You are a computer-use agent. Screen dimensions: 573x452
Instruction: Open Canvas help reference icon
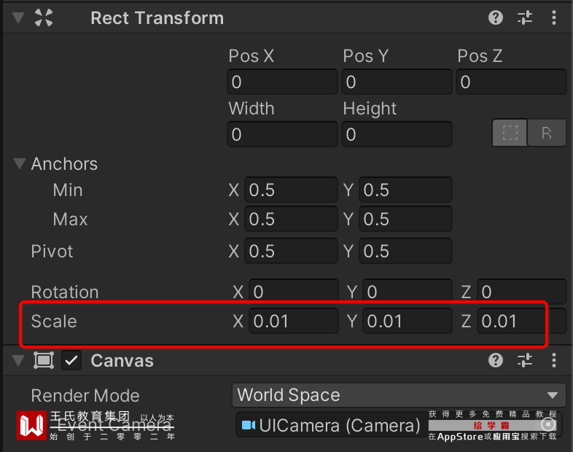click(496, 360)
